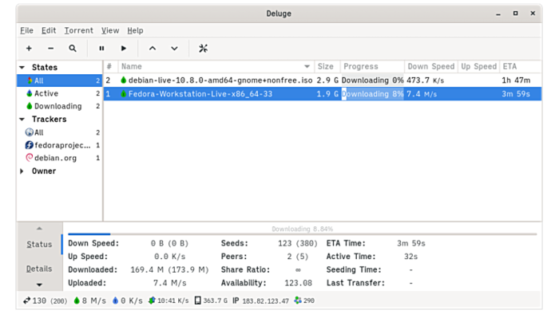Click the Remove Torrent minus icon

pyautogui.click(x=50, y=49)
